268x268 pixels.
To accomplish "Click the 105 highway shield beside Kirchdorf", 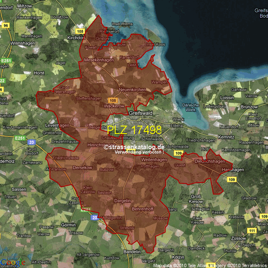I will tap(80, 31).
